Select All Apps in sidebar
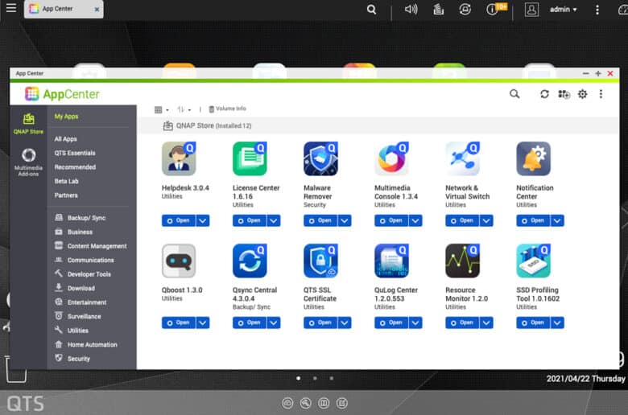The width and height of the screenshot is (628, 415). (66, 139)
